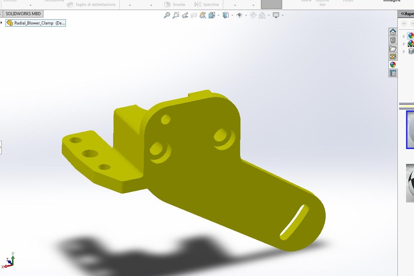Click the Specchia mirror command
The image size is (414, 276).
207,4
